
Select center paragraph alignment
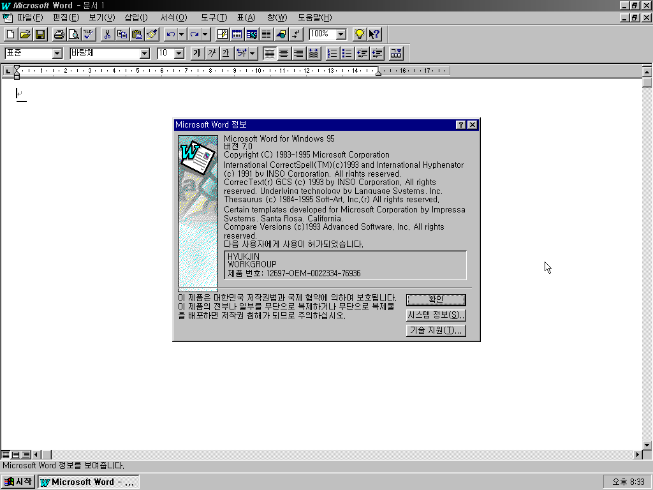(x=284, y=54)
